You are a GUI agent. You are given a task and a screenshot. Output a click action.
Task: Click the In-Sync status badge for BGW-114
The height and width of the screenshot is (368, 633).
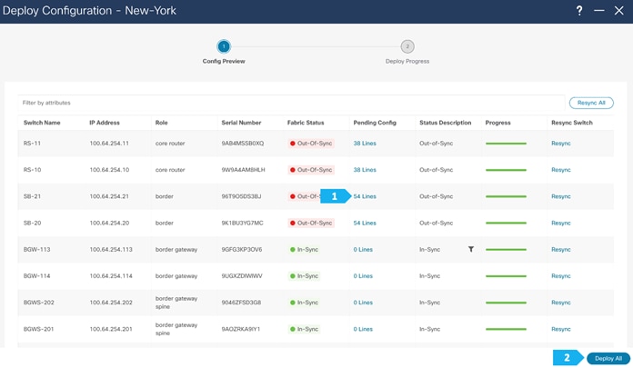(305, 276)
